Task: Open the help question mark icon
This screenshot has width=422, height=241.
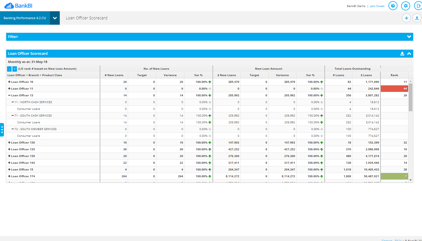Action: point(393,6)
